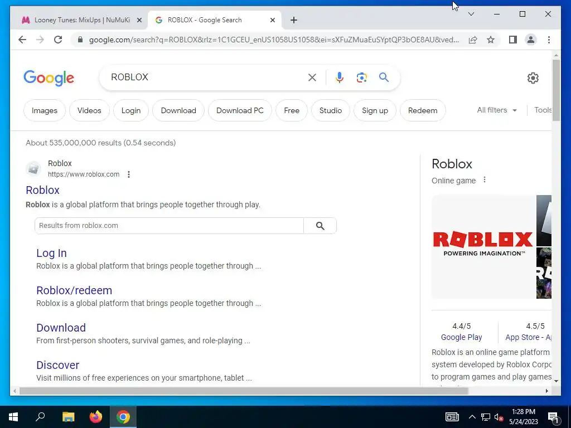Image resolution: width=571 pixels, height=428 pixels.
Task: Open the Discover sitelink
Action: pos(58,365)
